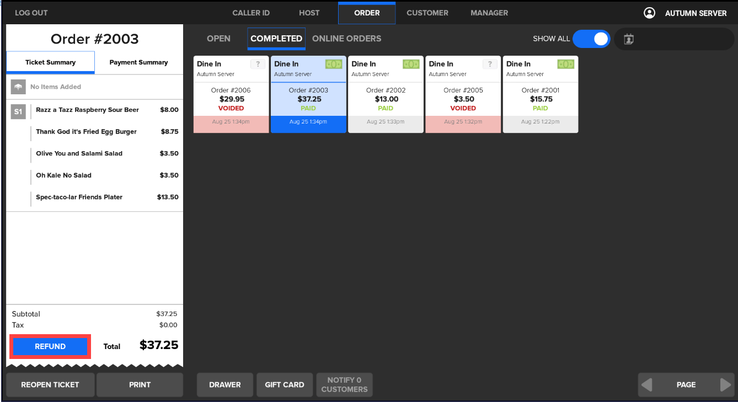
Task: Switch to Payment Summary tab
Action: click(138, 62)
